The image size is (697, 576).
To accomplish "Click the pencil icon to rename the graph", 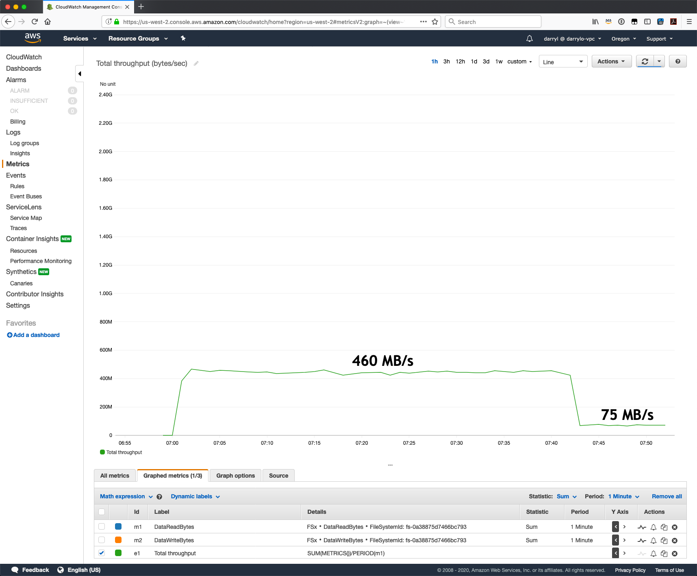I will coord(196,63).
